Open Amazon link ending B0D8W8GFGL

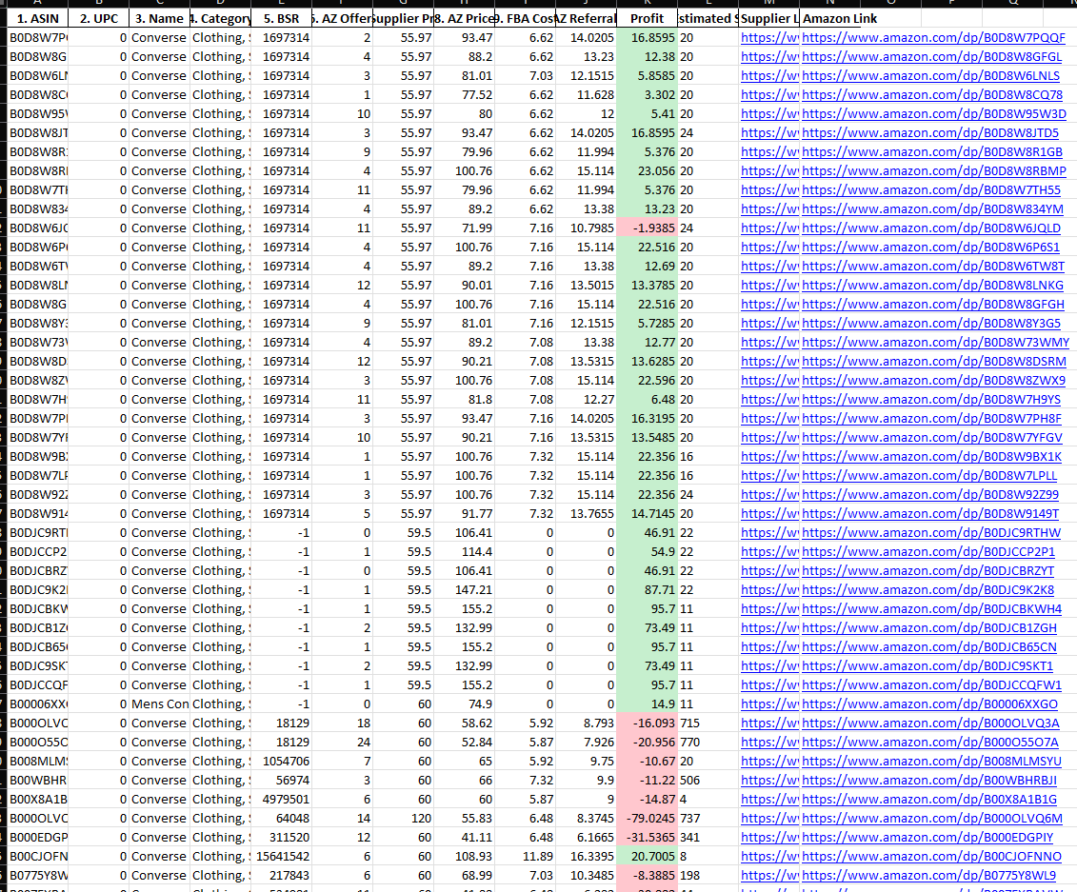[931, 57]
